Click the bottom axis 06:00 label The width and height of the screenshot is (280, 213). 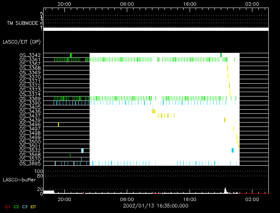click(127, 199)
